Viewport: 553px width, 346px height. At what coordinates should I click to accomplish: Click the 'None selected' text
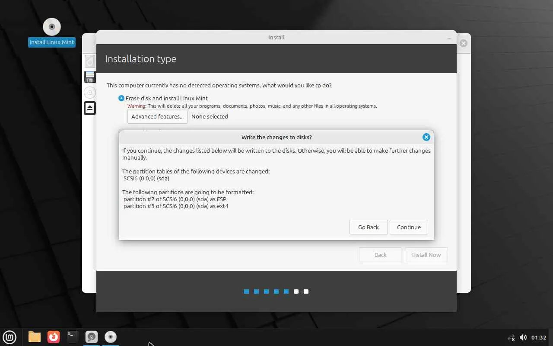(x=210, y=116)
